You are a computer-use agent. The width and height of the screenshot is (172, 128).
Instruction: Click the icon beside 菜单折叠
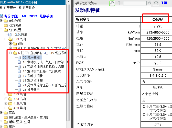[20, 8]
